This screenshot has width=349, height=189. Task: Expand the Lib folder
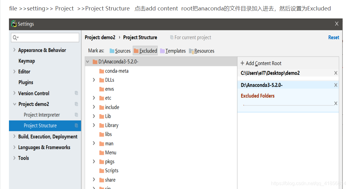click(94, 116)
